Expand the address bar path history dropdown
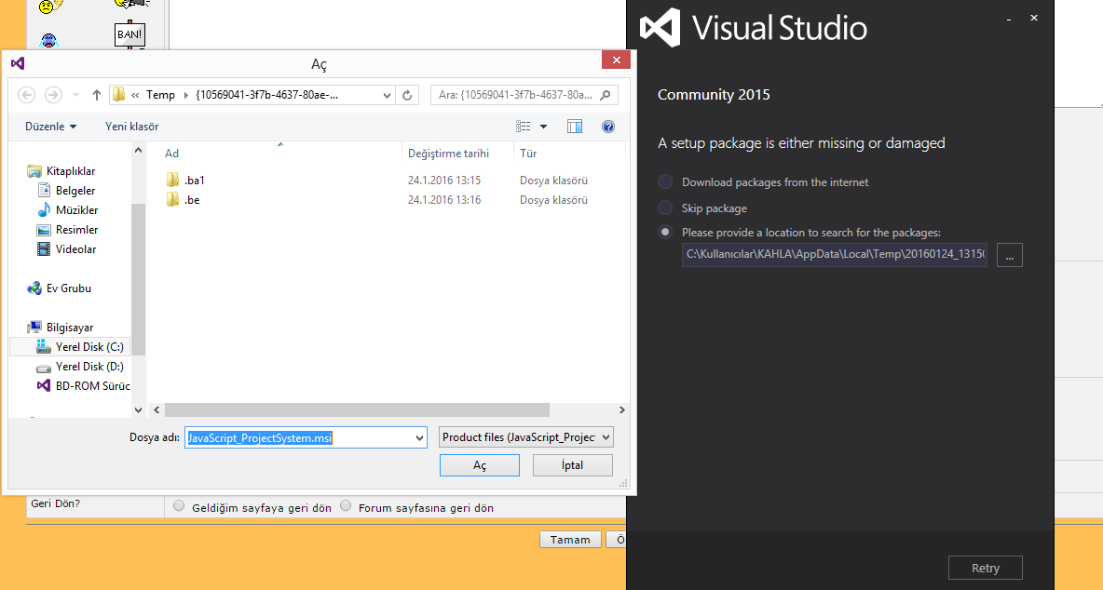The width and height of the screenshot is (1103, 590). pos(388,95)
